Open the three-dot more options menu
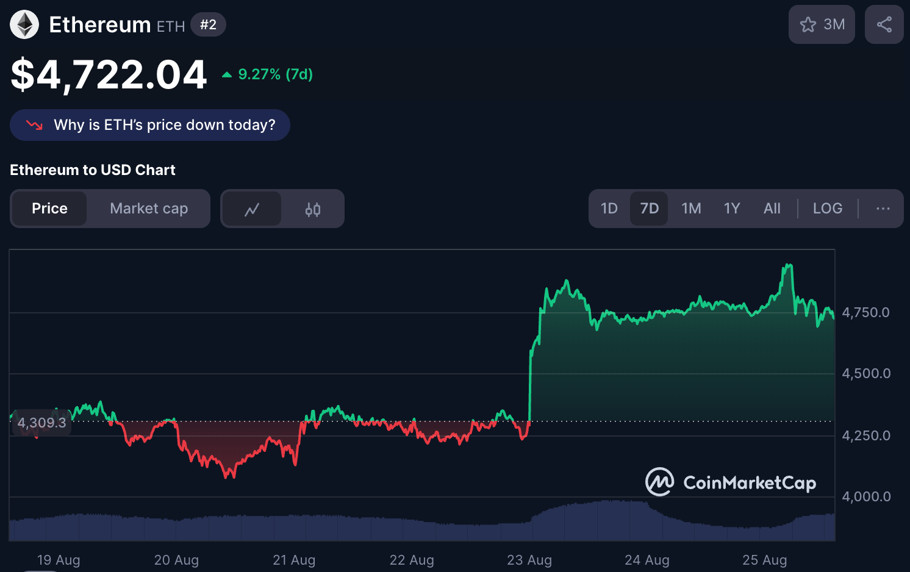Screen dimensions: 910x572 [883, 209]
